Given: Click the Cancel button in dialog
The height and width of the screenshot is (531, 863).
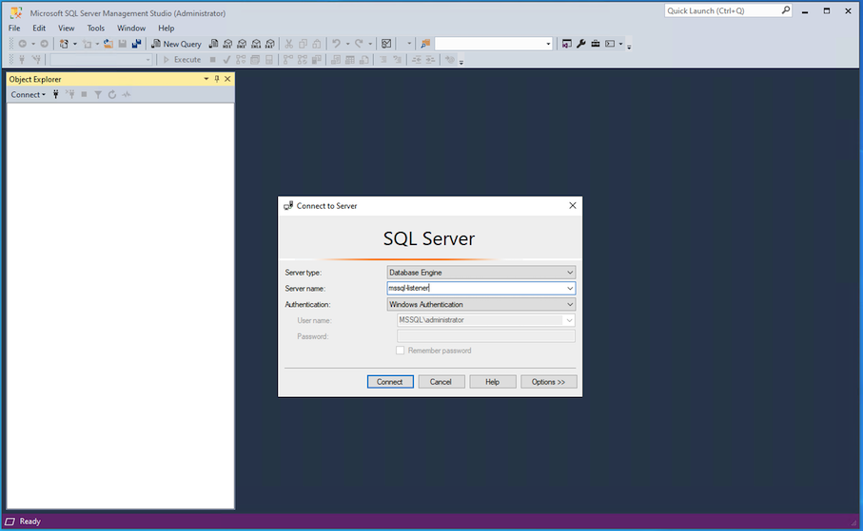Looking at the screenshot, I should (441, 382).
